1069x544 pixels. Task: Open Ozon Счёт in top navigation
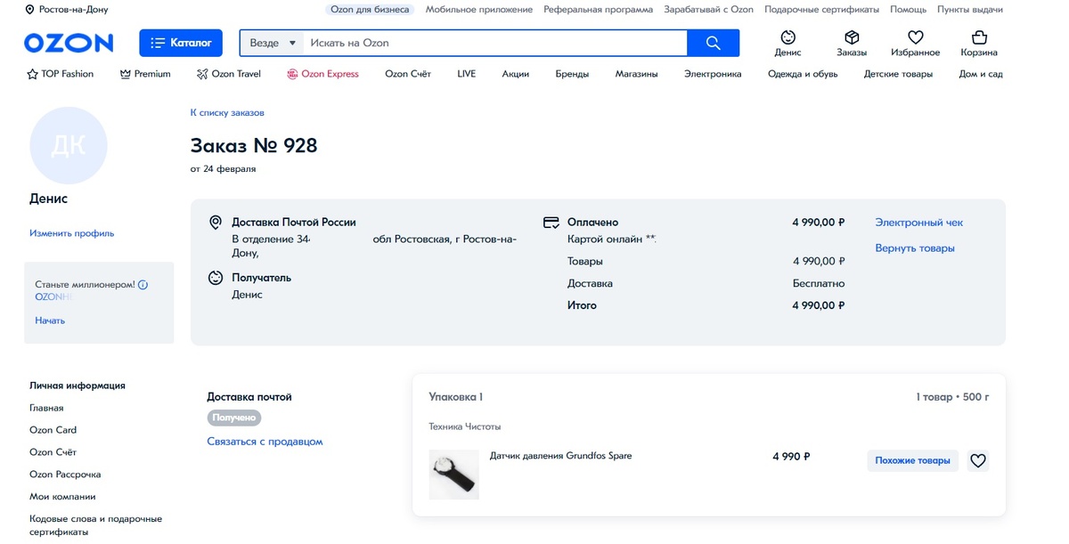(408, 74)
